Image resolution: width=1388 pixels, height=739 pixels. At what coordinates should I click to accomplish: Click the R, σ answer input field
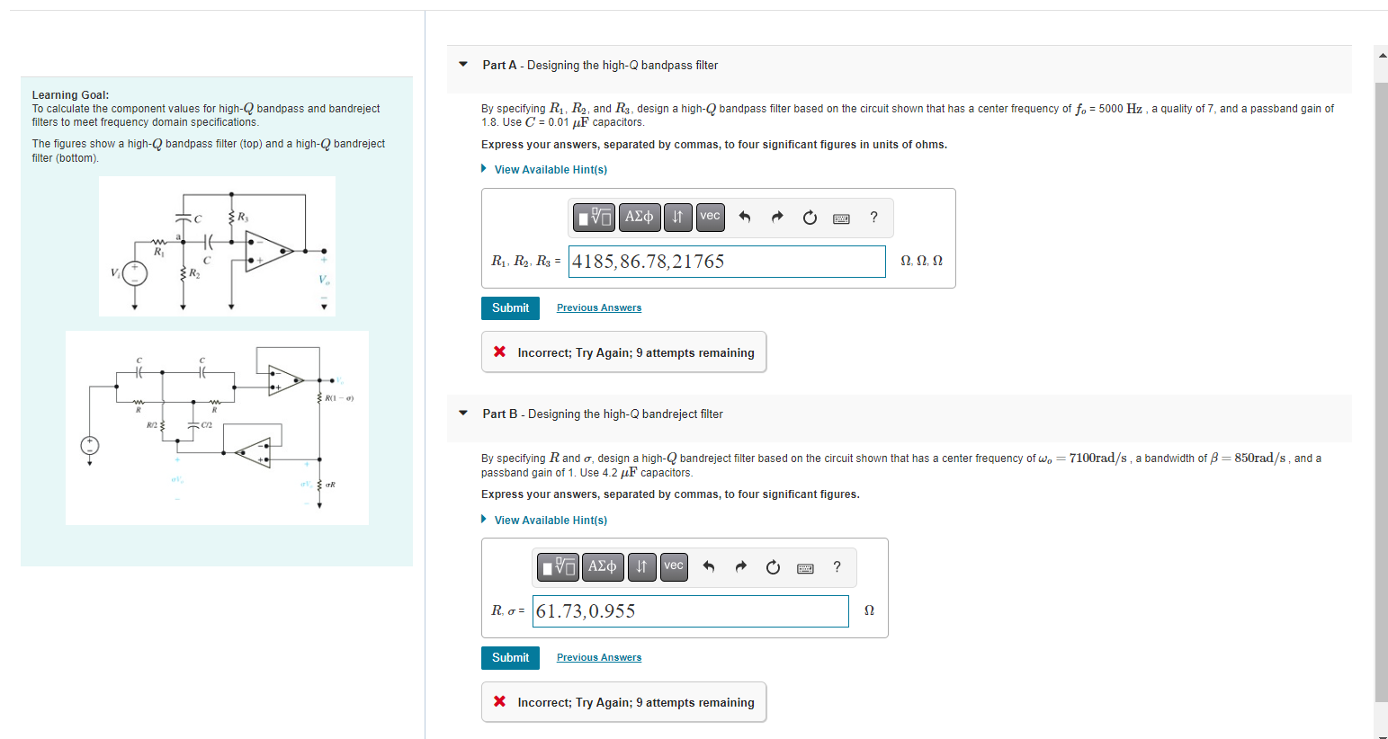pos(690,611)
